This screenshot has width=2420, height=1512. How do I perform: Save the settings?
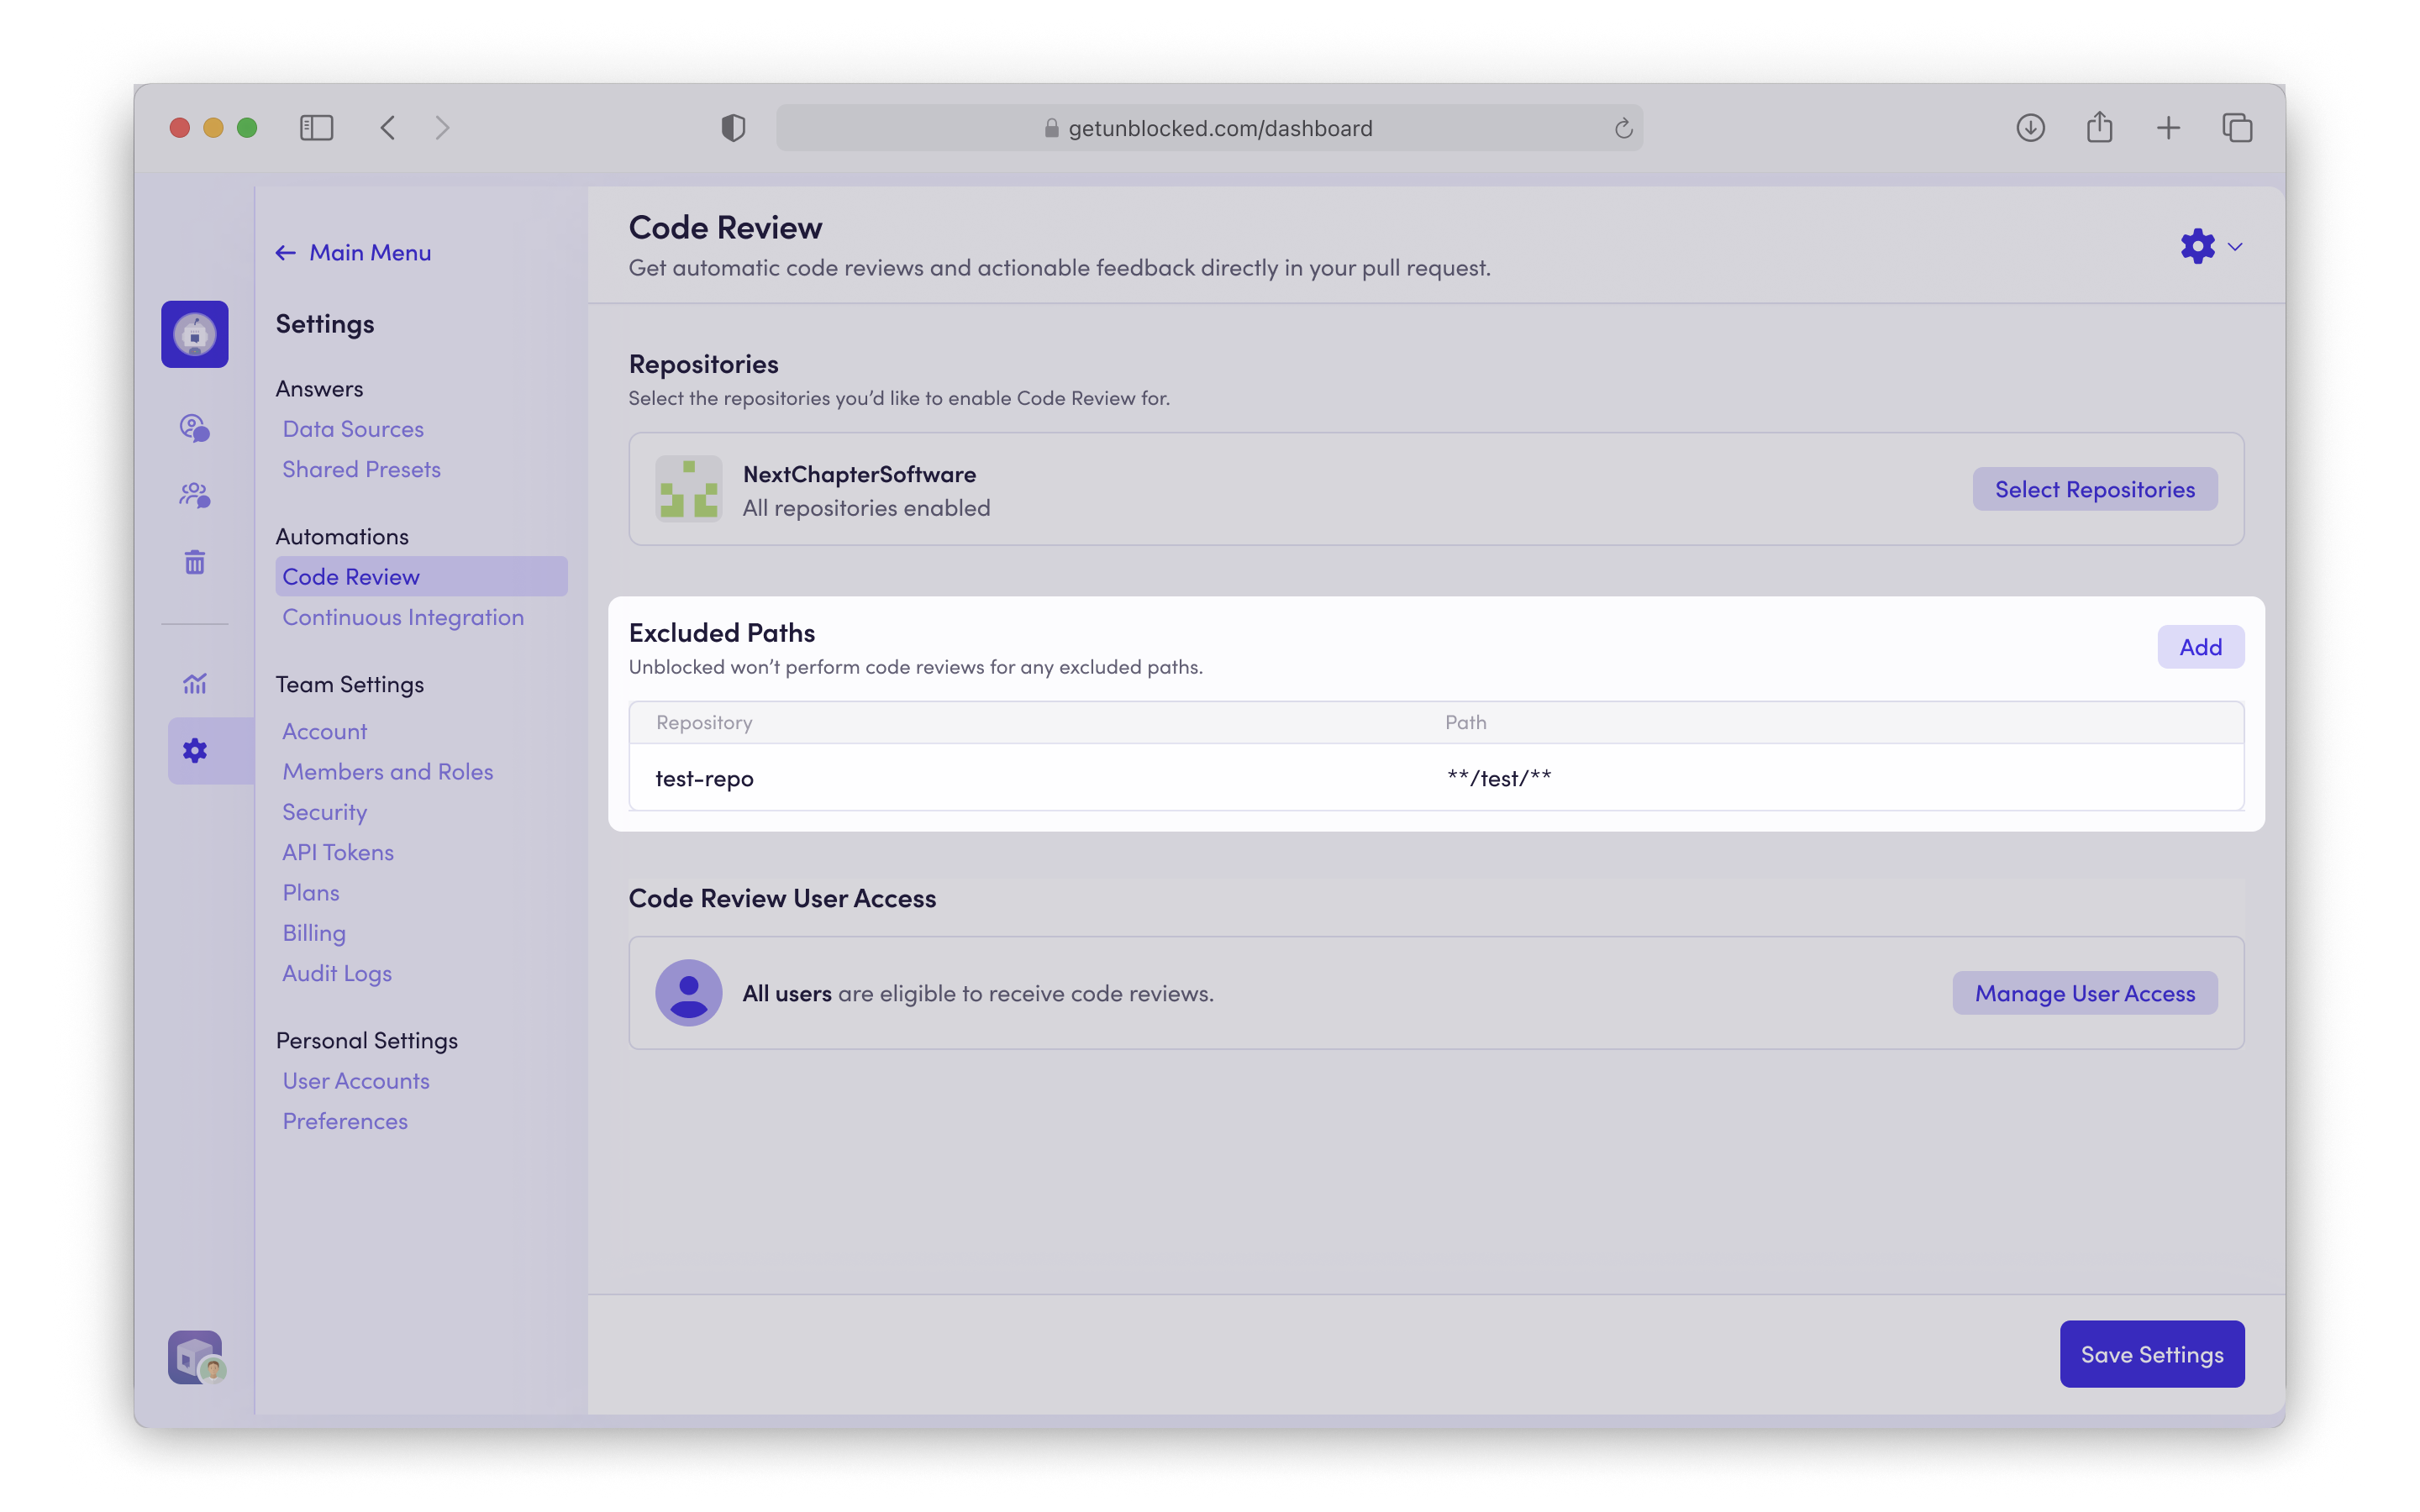tap(2151, 1354)
